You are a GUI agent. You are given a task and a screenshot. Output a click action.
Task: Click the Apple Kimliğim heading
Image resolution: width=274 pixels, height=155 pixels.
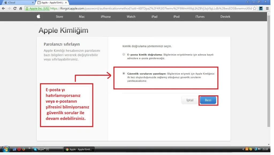click(63, 31)
